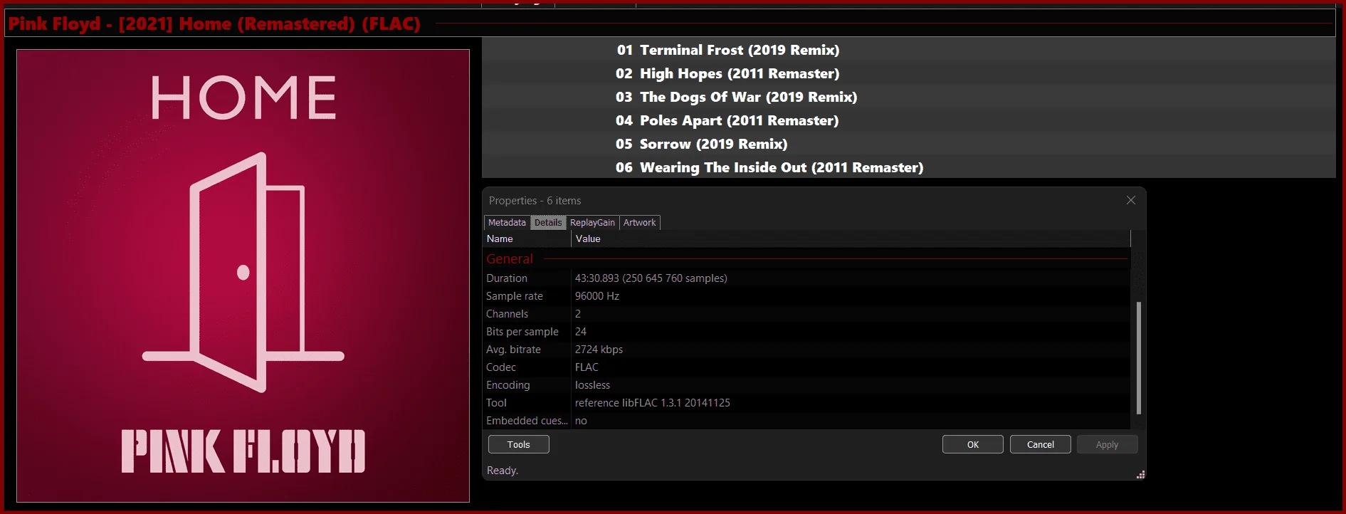Select the Tool row
Viewport: 1346px width, 514px height.
(x=807, y=403)
